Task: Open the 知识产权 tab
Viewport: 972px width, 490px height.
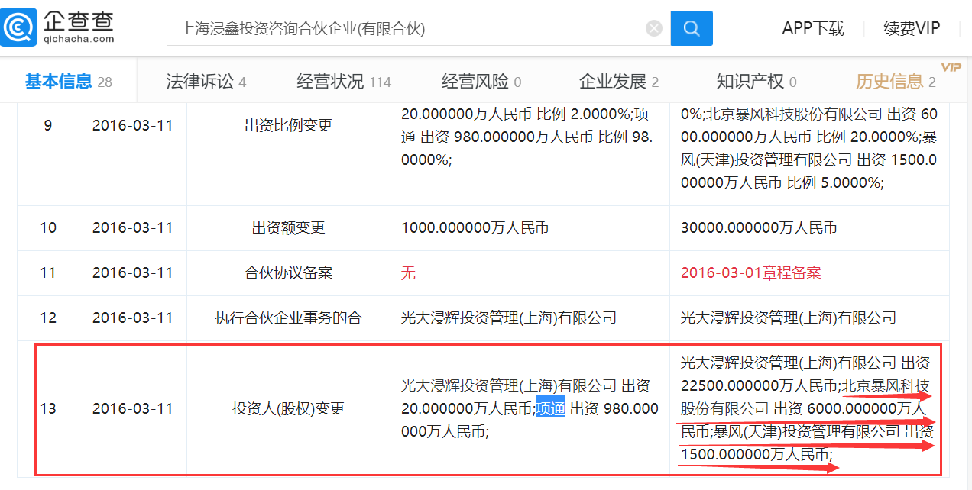Action: [757, 81]
